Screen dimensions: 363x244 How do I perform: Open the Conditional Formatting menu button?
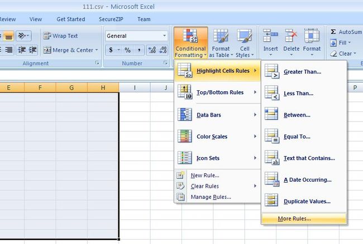tap(191, 43)
